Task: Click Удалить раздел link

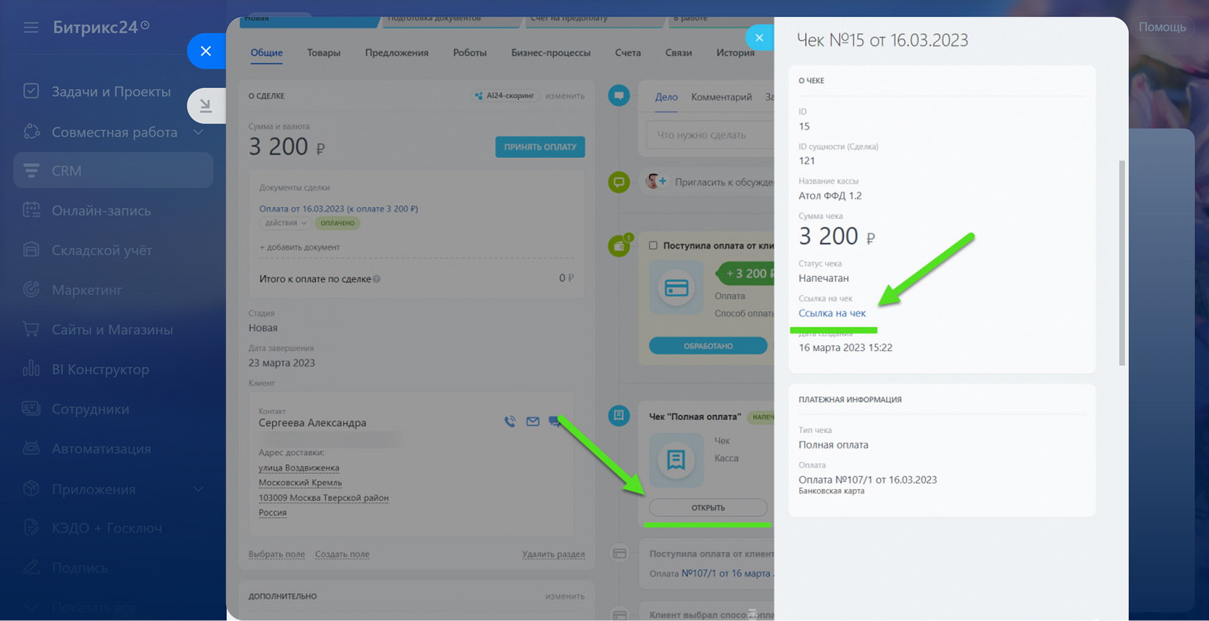Action: click(553, 554)
